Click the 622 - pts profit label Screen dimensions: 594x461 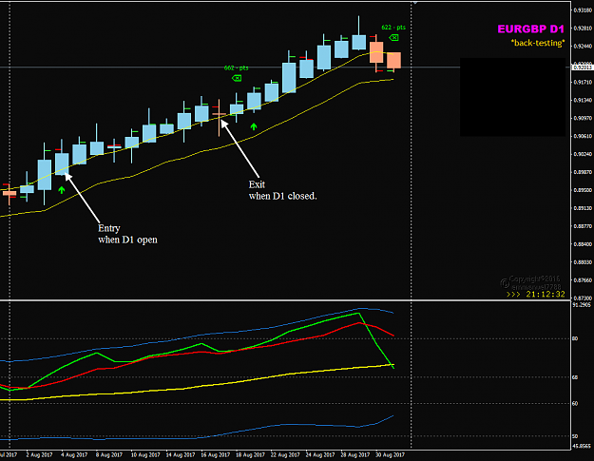coord(393,28)
